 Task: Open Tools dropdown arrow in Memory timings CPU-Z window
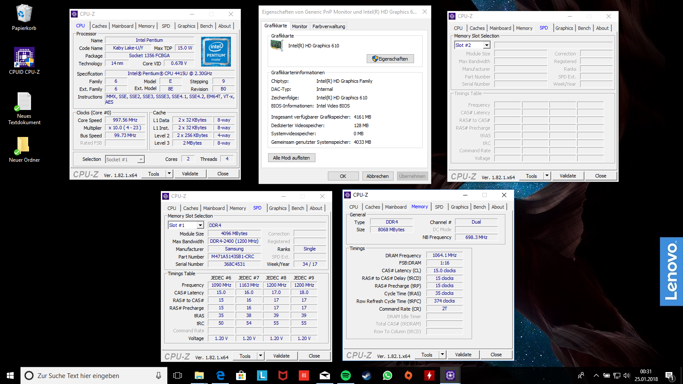coord(442,355)
